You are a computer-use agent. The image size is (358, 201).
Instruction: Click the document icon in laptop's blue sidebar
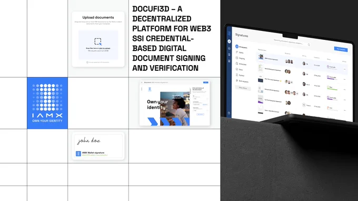tap(229, 55)
